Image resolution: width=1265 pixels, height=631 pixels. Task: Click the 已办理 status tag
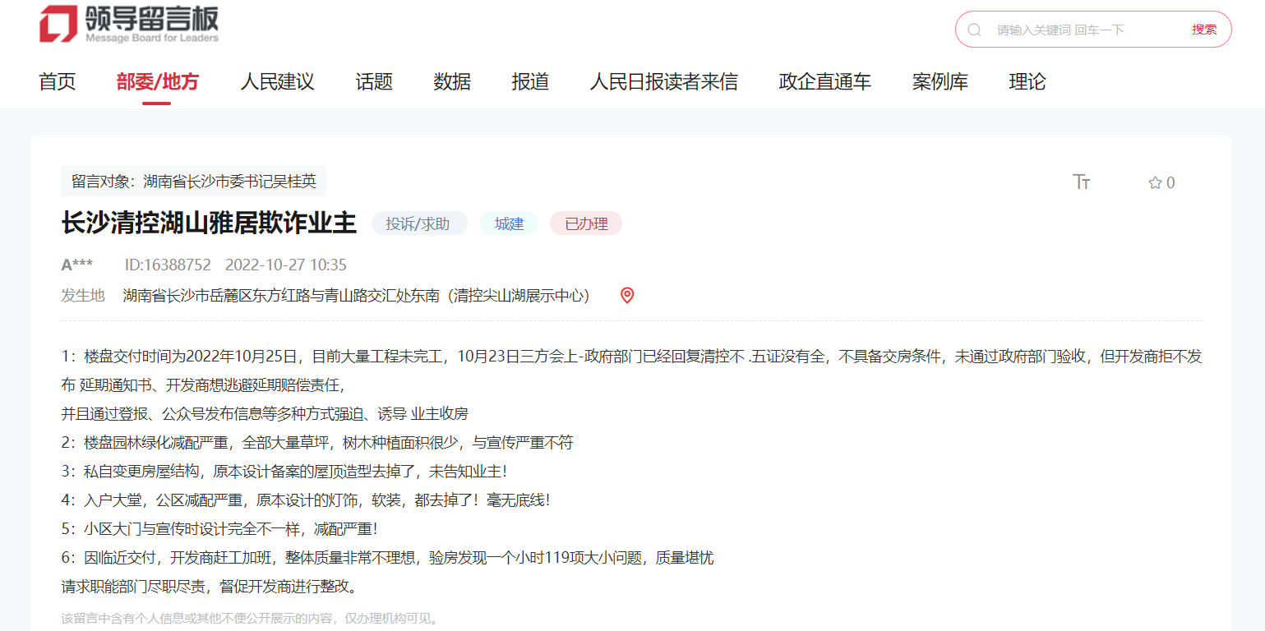pyautogui.click(x=586, y=223)
